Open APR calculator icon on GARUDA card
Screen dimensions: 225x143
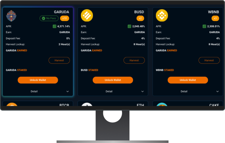coord(54,26)
